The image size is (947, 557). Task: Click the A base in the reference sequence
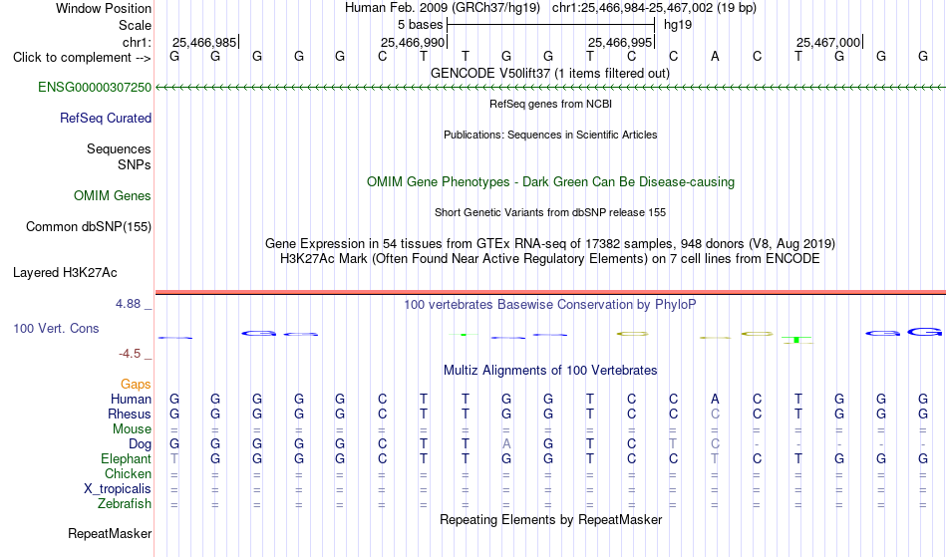715,57
